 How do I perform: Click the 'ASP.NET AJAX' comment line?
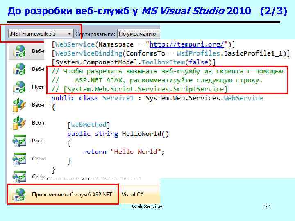(157, 80)
